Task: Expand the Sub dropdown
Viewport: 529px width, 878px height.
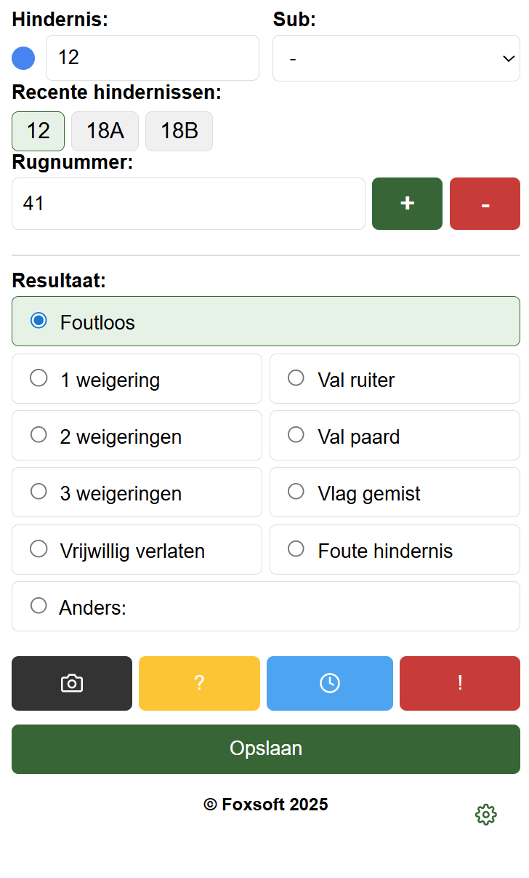Action: pyautogui.click(x=396, y=58)
